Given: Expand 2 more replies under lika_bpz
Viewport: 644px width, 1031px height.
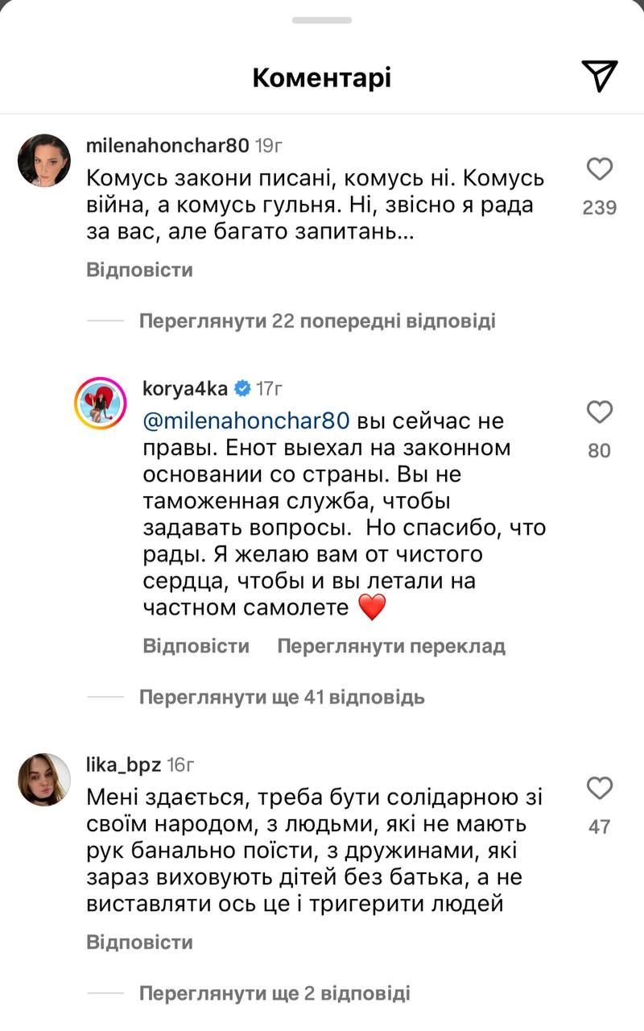Looking at the screenshot, I should (275, 993).
